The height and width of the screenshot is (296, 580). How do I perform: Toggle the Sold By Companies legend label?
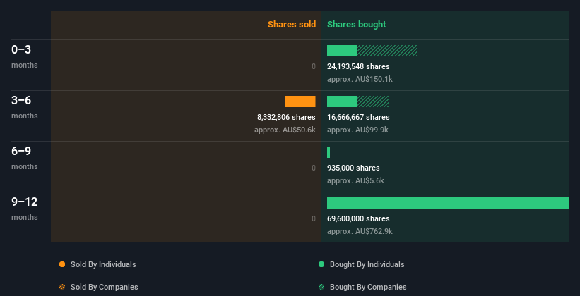(x=105, y=287)
